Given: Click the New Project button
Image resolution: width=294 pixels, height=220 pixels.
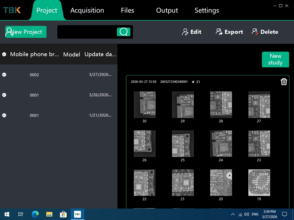Looking at the screenshot, I should coord(26,32).
